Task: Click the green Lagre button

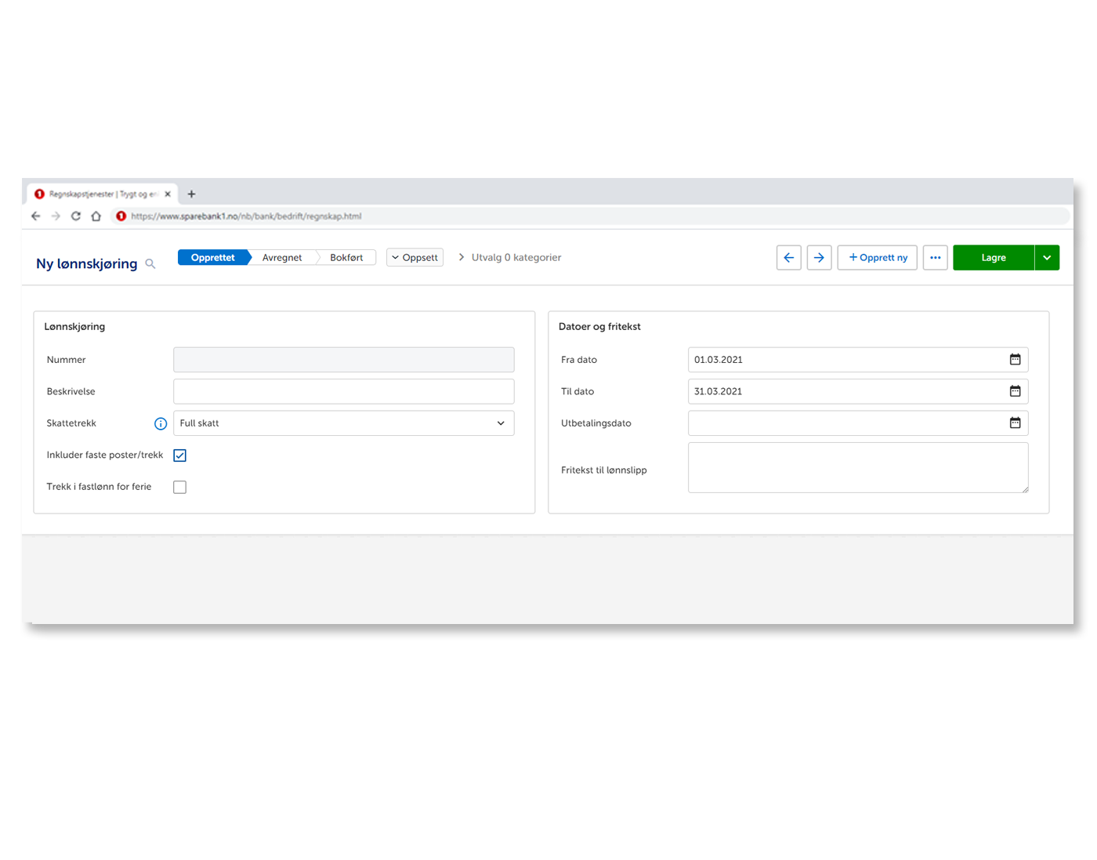Action: (x=993, y=258)
